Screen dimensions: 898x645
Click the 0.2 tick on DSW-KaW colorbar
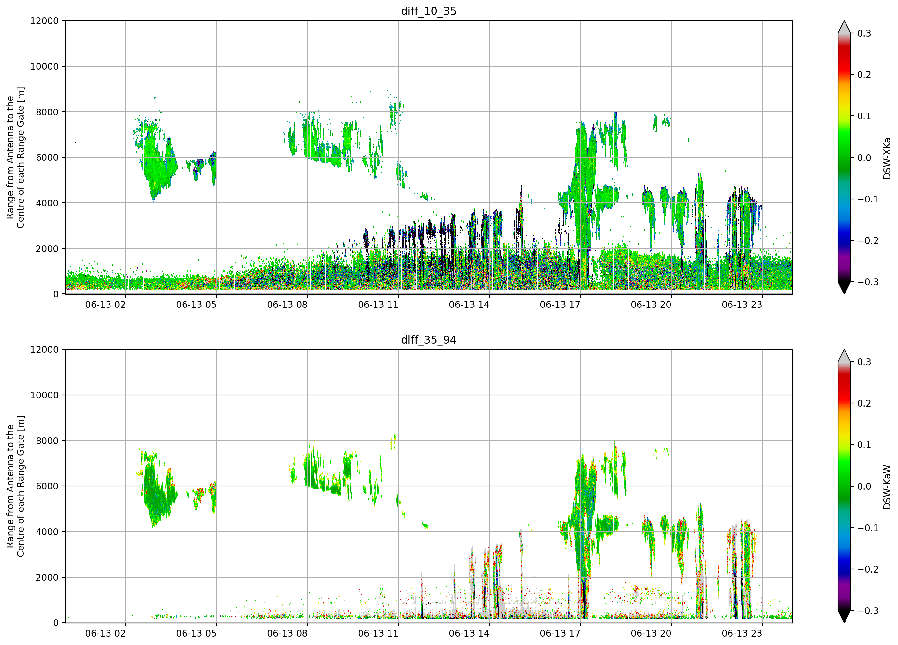(x=864, y=404)
